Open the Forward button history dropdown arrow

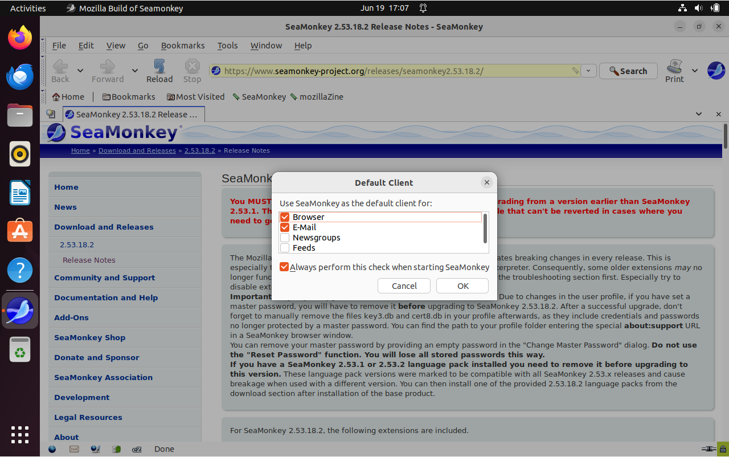135,71
